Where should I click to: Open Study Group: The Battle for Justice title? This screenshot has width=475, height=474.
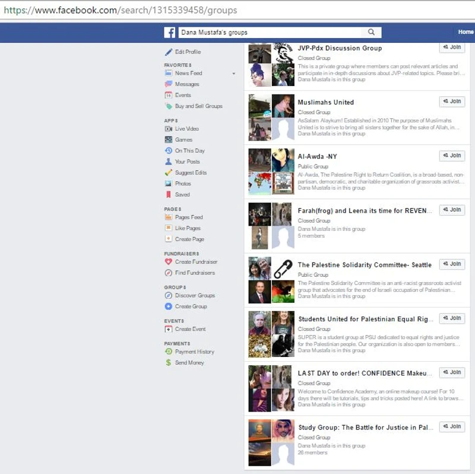click(x=366, y=428)
